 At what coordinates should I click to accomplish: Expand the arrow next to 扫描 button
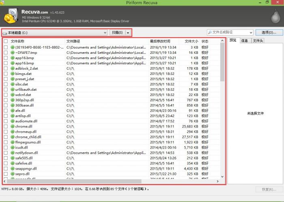(128, 32)
